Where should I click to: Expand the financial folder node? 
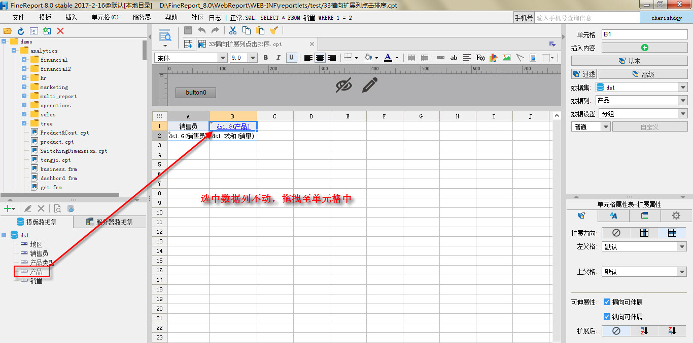[24, 60]
